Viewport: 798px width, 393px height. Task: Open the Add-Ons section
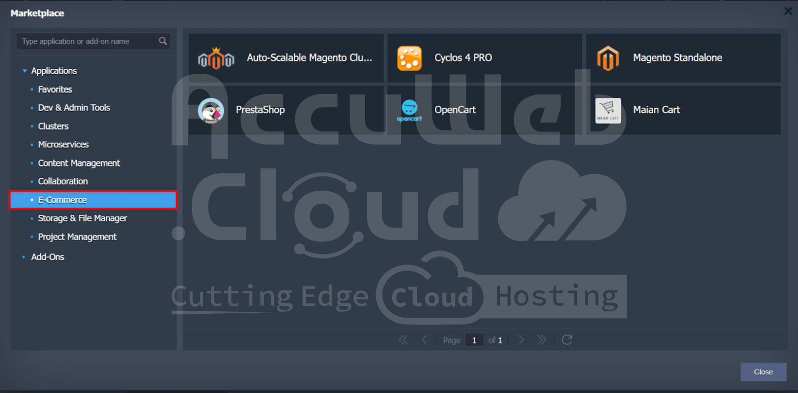pyautogui.click(x=47, y=257)
